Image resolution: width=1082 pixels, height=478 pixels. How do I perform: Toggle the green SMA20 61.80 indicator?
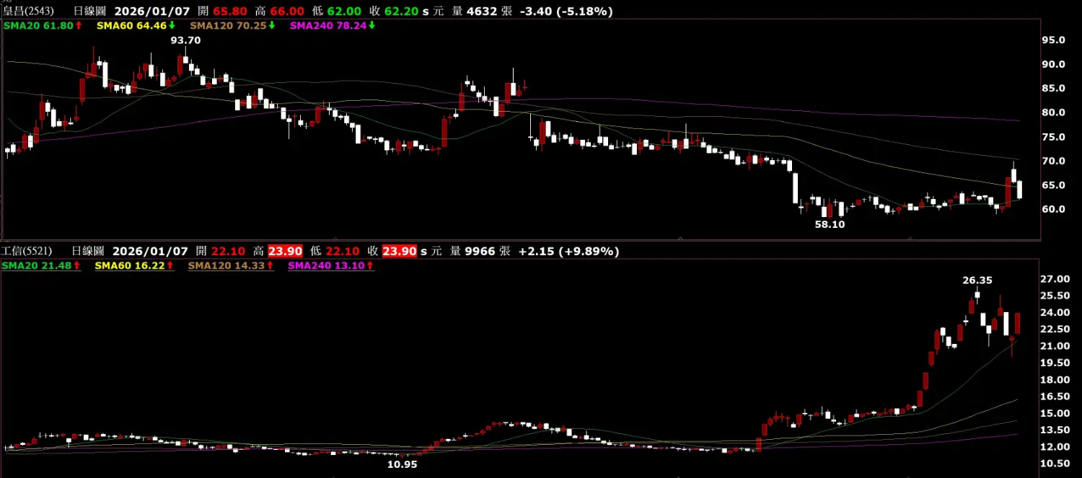point(38,25)
